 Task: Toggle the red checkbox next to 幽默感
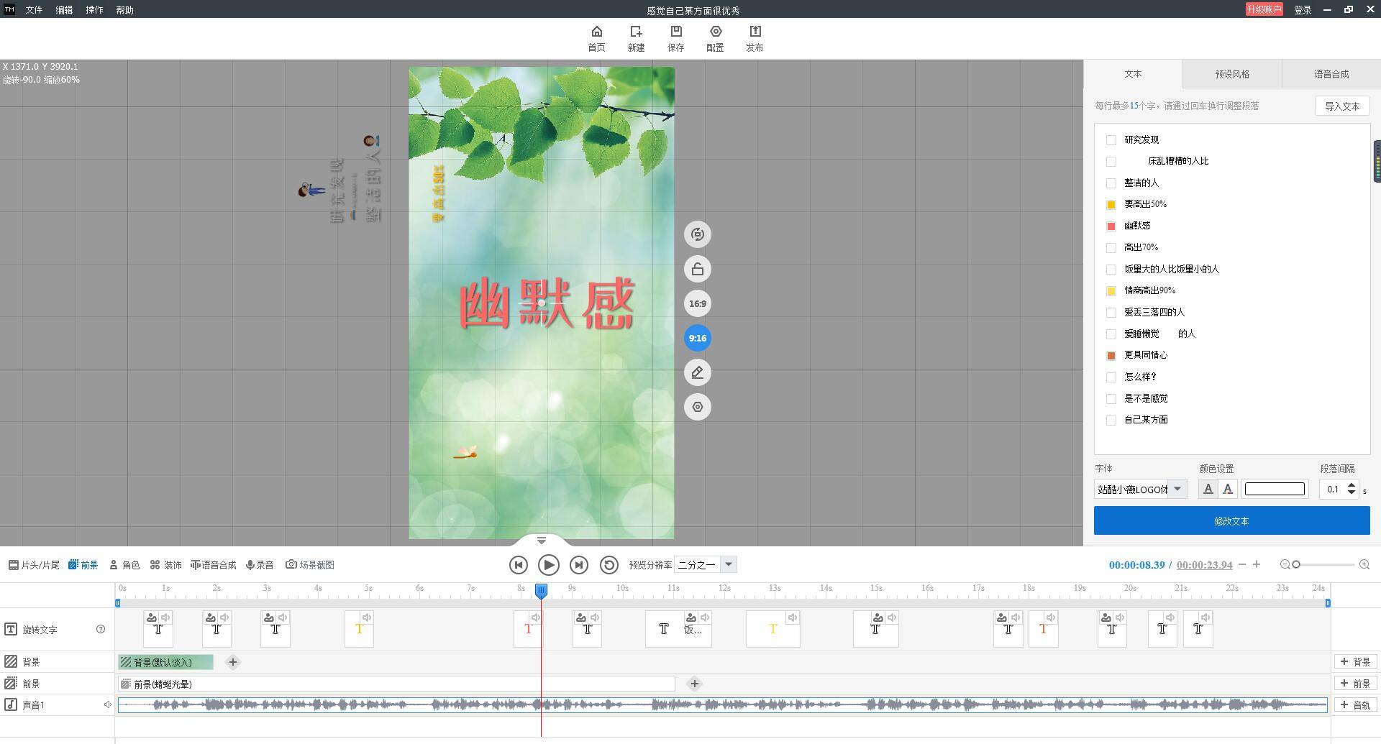[1111, 226]
